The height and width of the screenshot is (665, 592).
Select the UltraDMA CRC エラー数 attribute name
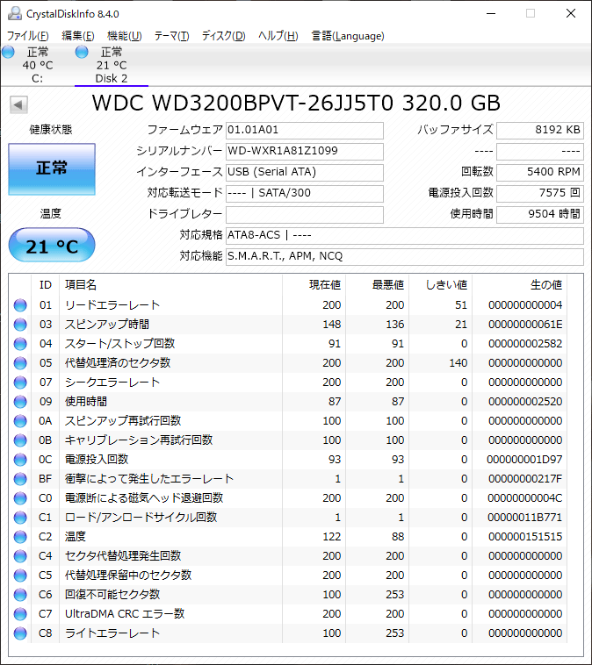[125, 614]
